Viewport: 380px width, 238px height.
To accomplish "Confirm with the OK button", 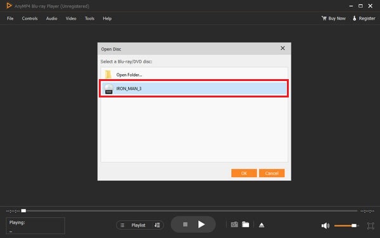I will tap(244, 173).
